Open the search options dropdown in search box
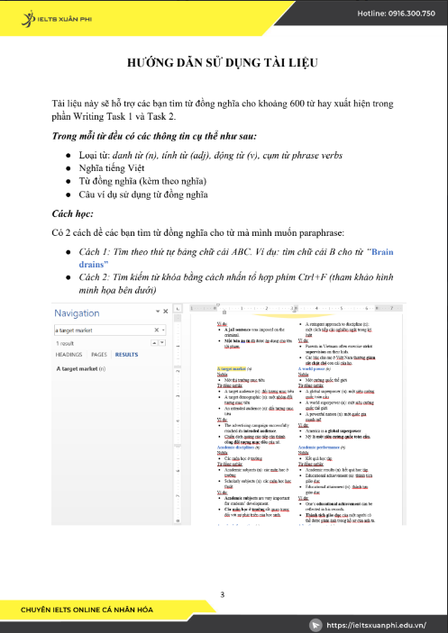The width and height of the screenshot is (448, 633). click(x=163, y=330)
